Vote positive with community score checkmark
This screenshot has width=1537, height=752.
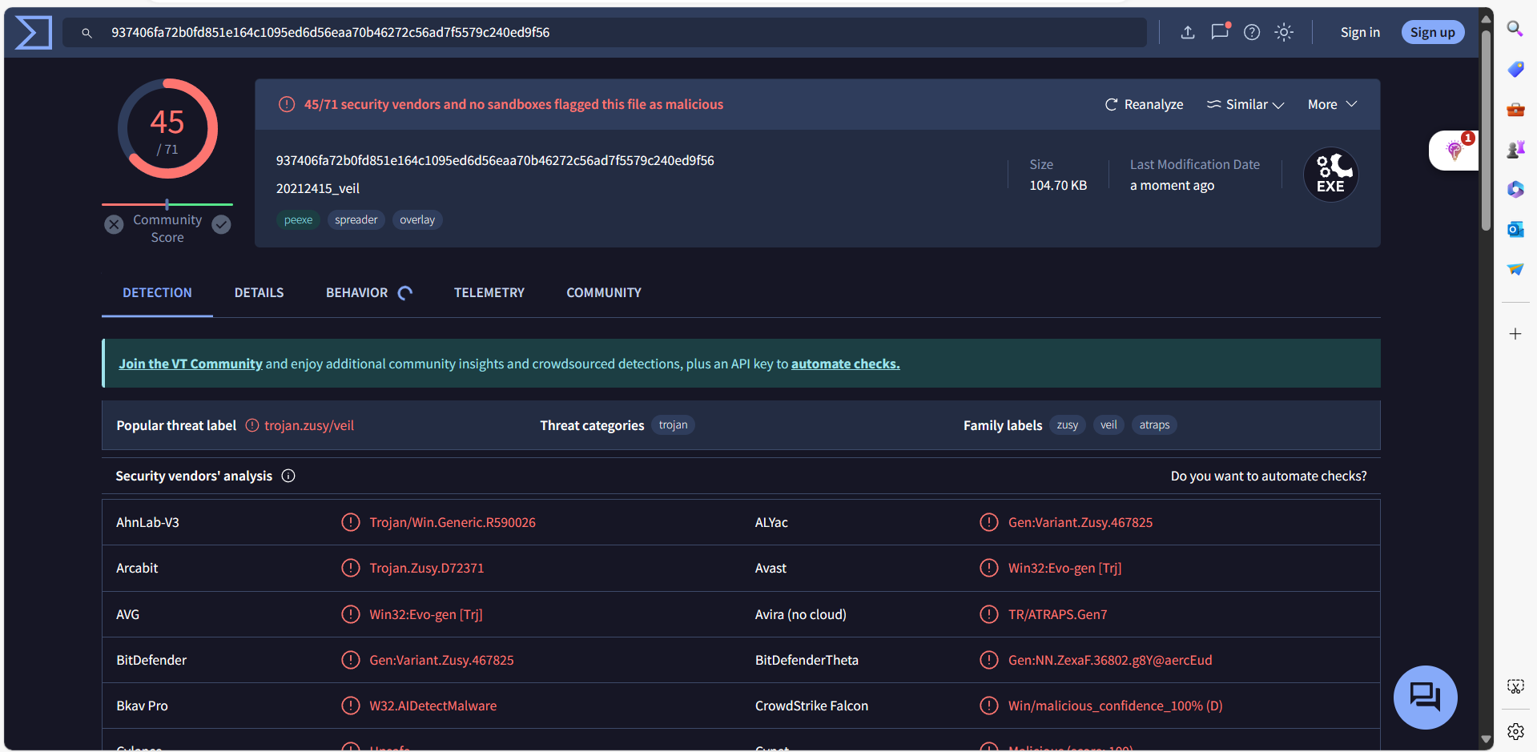click(222, 225)
